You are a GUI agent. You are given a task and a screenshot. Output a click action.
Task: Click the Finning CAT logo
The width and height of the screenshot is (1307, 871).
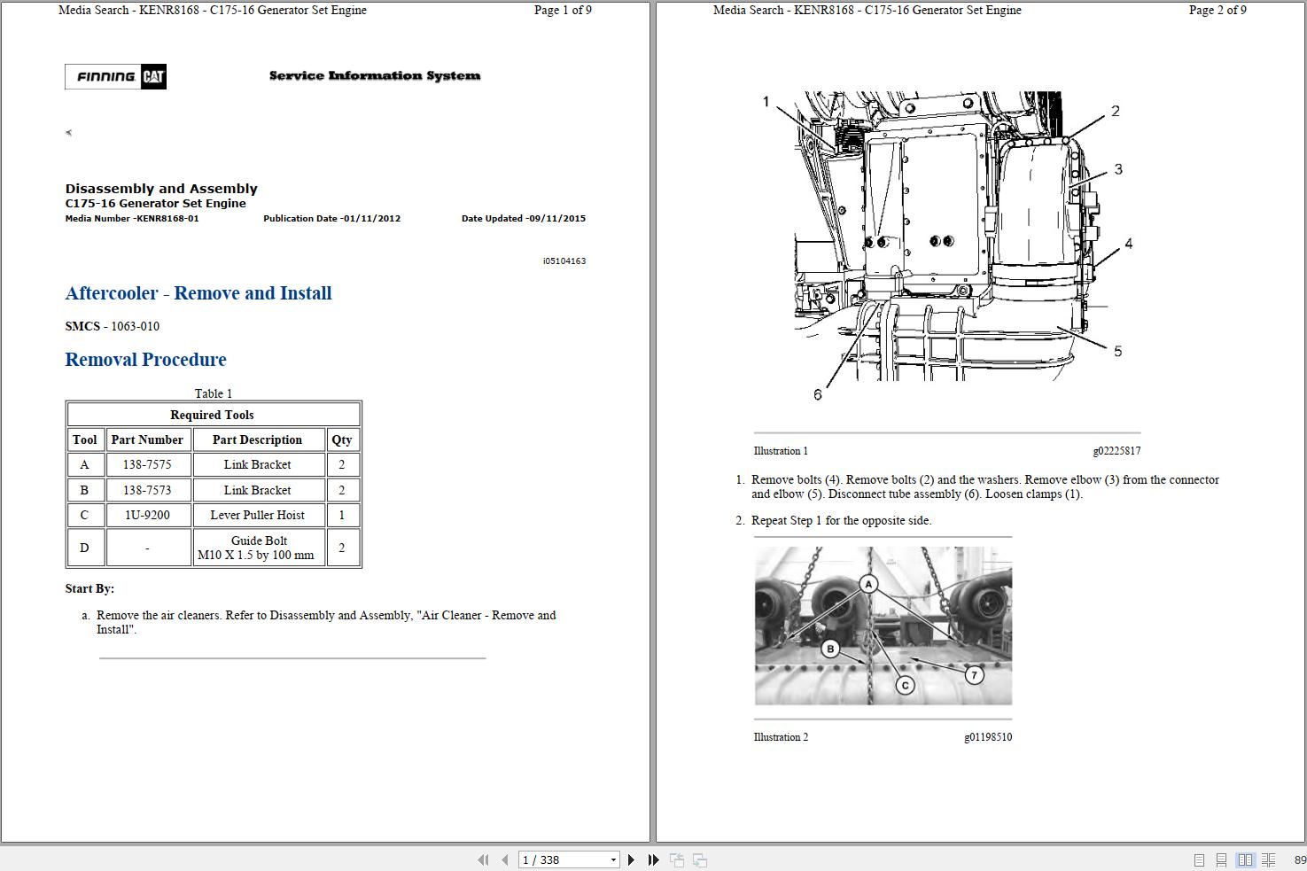tap(115, 77)
